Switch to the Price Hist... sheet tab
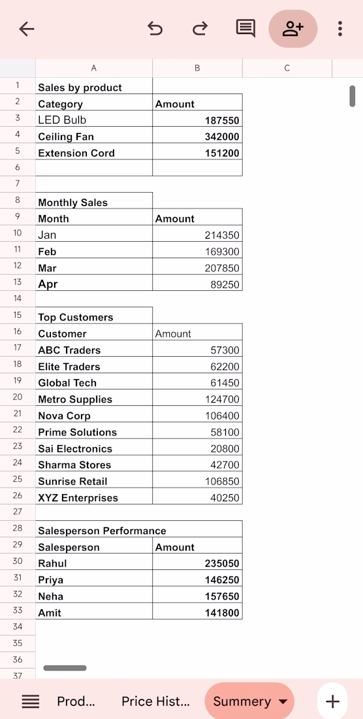Image resolution: width=363 pixels, height=719 pixels. point(155,701)
